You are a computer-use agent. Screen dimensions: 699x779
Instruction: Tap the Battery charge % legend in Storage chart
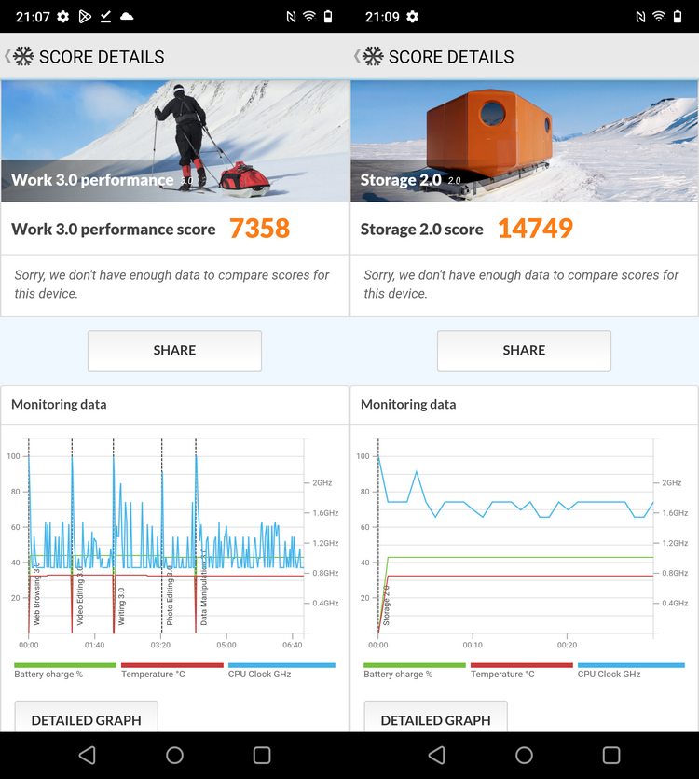point(414,670)
